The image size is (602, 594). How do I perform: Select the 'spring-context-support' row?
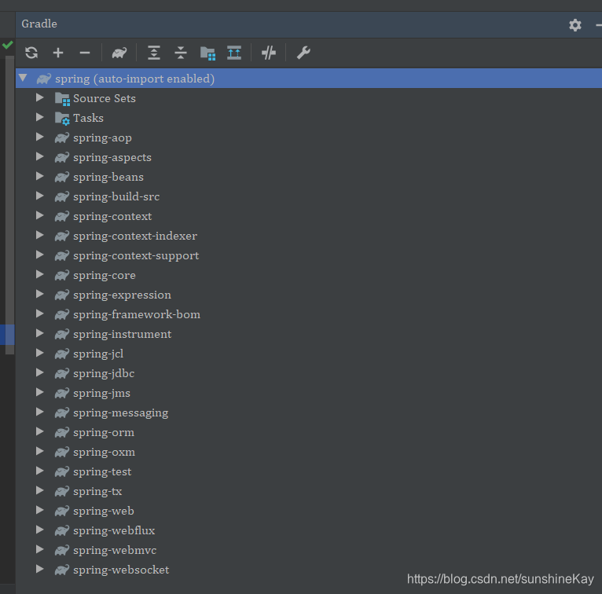coord(309,255)
